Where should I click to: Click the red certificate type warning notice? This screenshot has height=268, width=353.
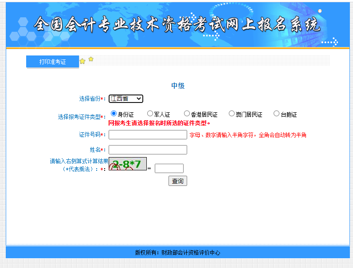159,123
